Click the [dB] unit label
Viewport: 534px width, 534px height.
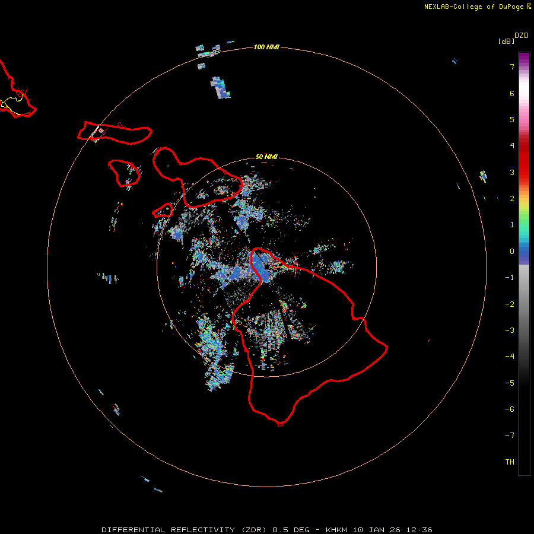(507, 41)
